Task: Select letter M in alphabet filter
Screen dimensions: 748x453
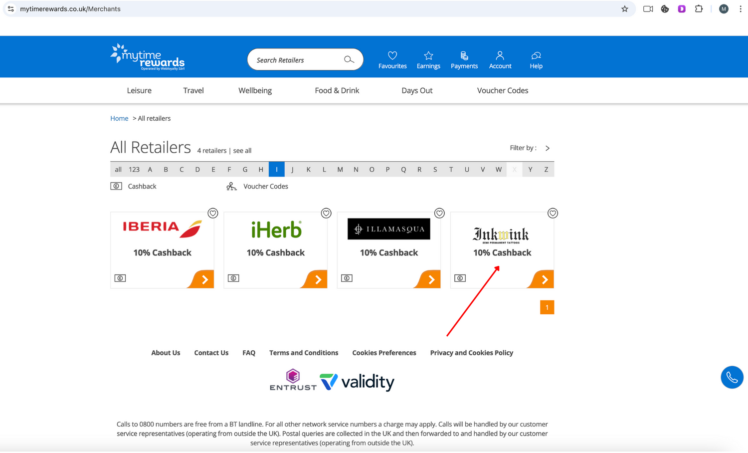Action: 340,169
